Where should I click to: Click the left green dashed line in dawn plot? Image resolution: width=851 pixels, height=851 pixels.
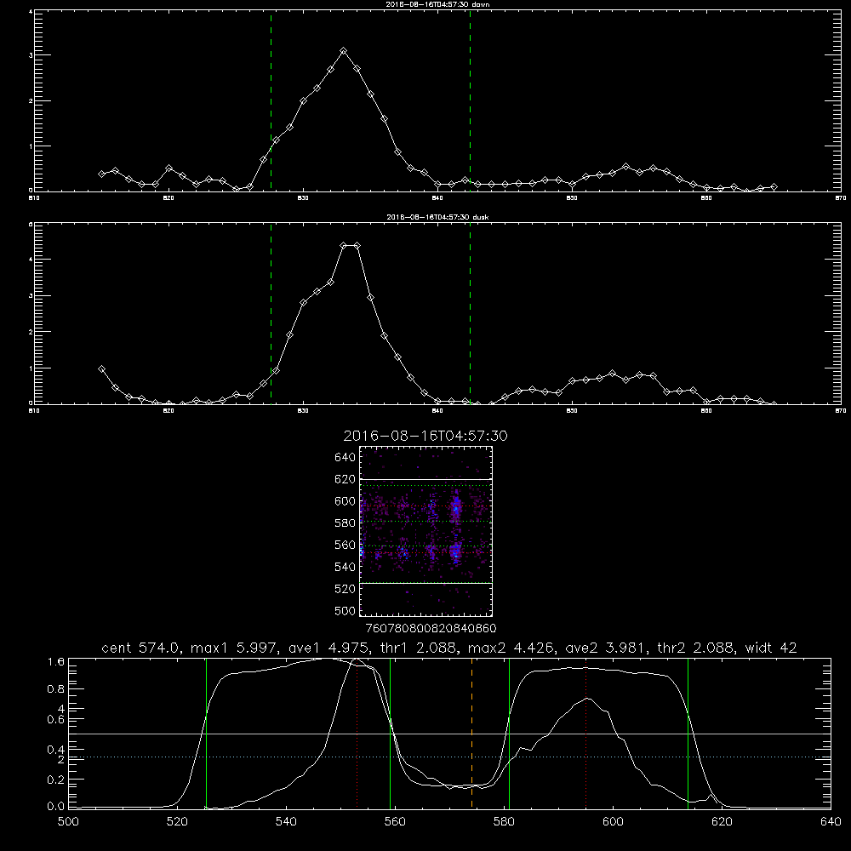point(271,100)
